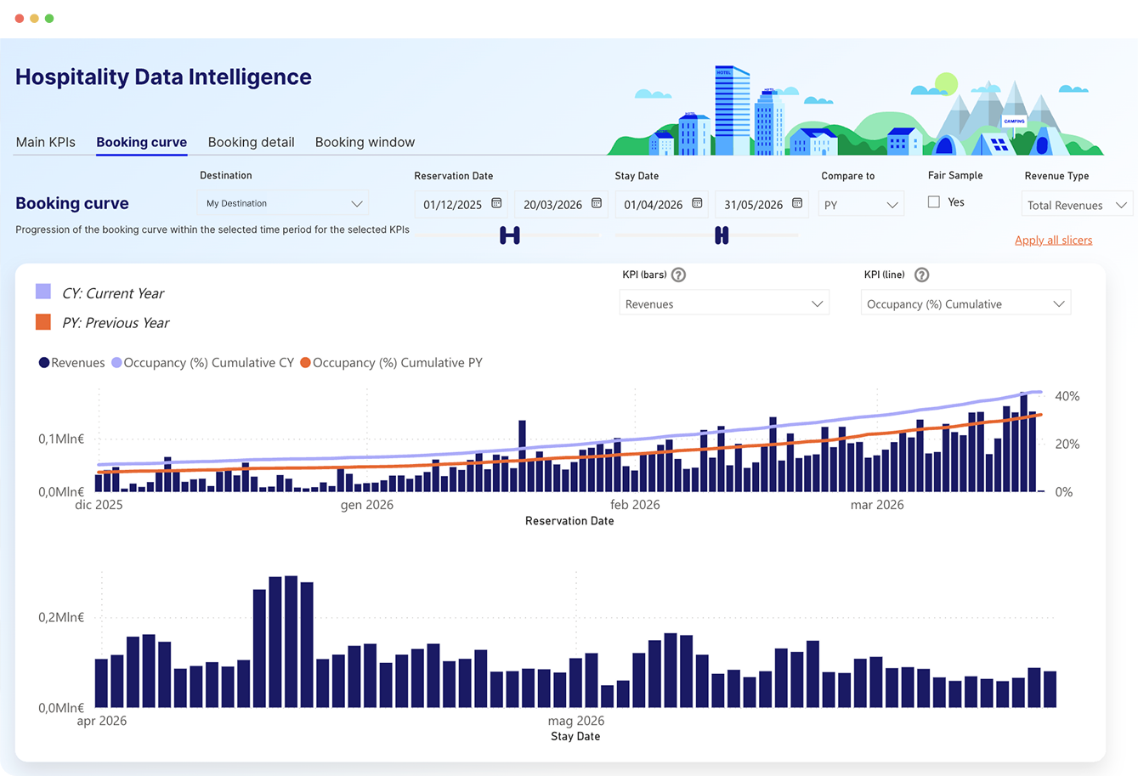Click the Revenues legend marker
The height and width of the screenshot is (776, 1138).
(43, 363)
